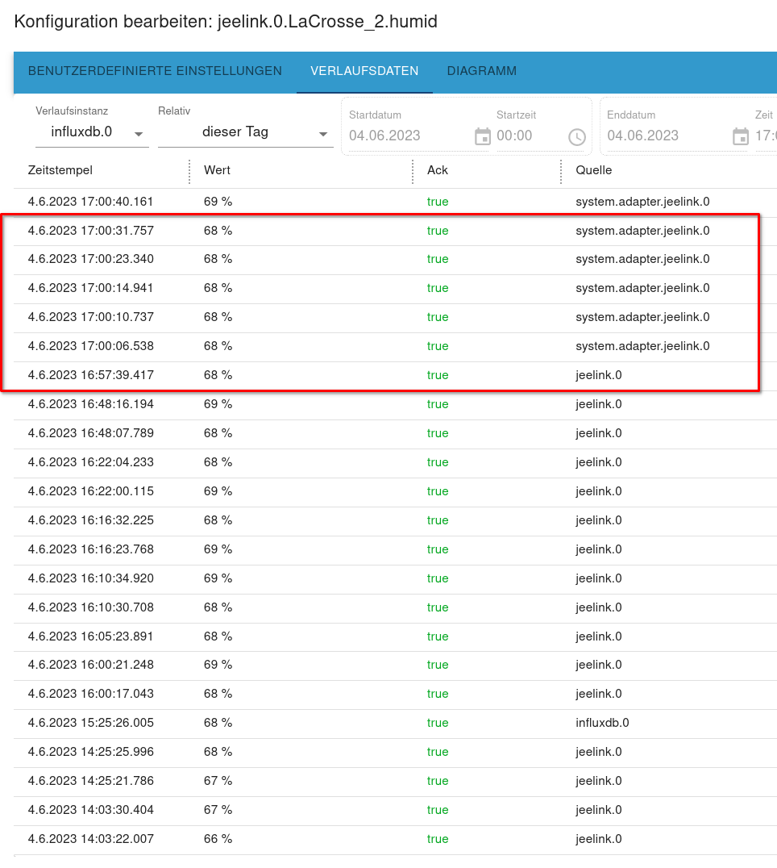Select the Verlaufsdaten tab
Viewport: 777px width, 868px height.
[364, 71]
